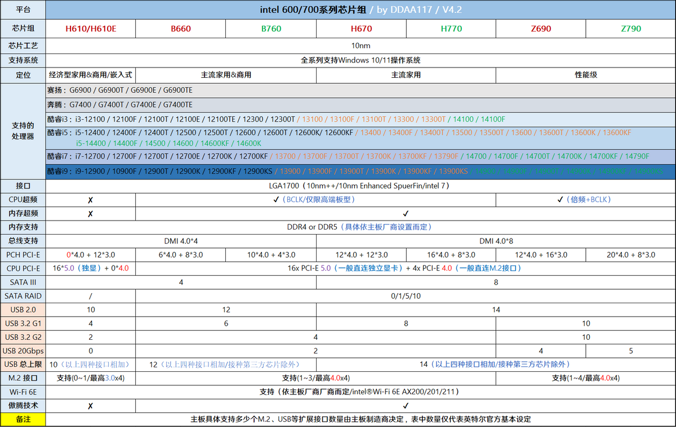Select the 酷睿i9 processor list row
The height and width of the screenshot is (427, 676).
pos(361,172)
